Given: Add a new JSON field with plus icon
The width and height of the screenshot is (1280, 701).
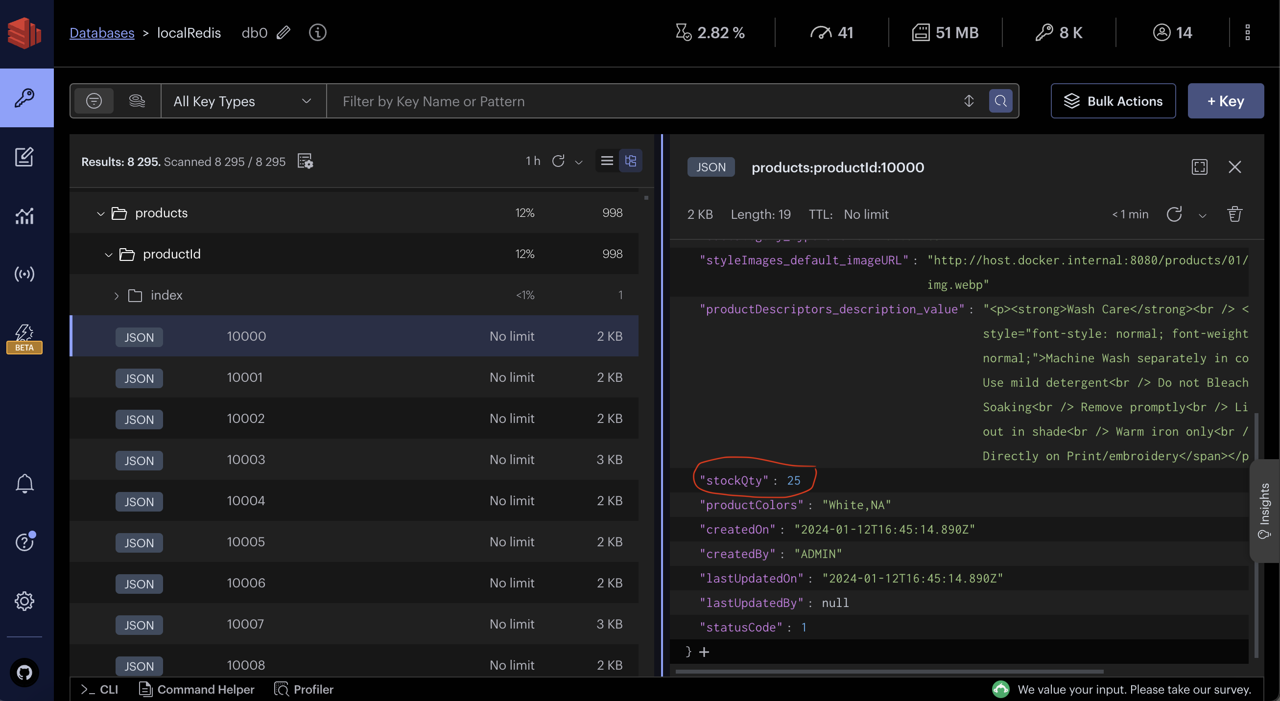Looking at the screenshot, I should 704,652.
